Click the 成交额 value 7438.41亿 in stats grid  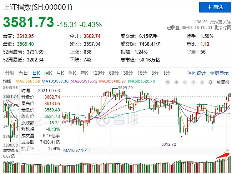tap(150, 44)
